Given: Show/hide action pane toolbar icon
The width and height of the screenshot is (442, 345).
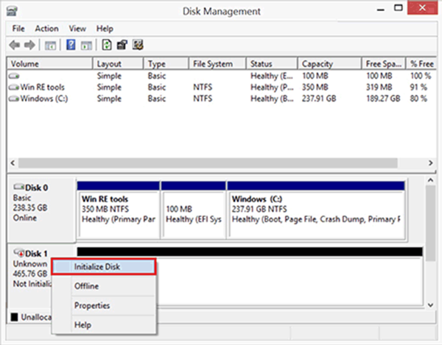Looking at the screenshot, I should (86, 46).
